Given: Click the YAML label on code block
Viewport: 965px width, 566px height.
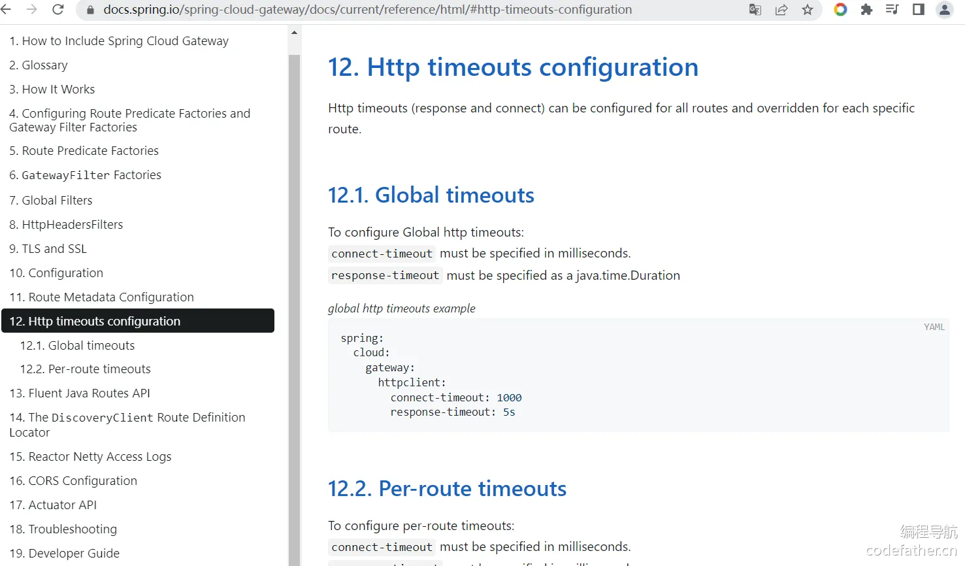Looking at the screenshot, I should point(934,327).
